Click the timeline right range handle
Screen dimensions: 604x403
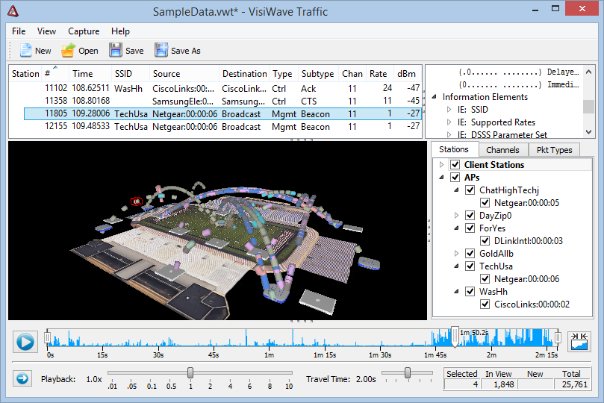[x=558, y=337]
